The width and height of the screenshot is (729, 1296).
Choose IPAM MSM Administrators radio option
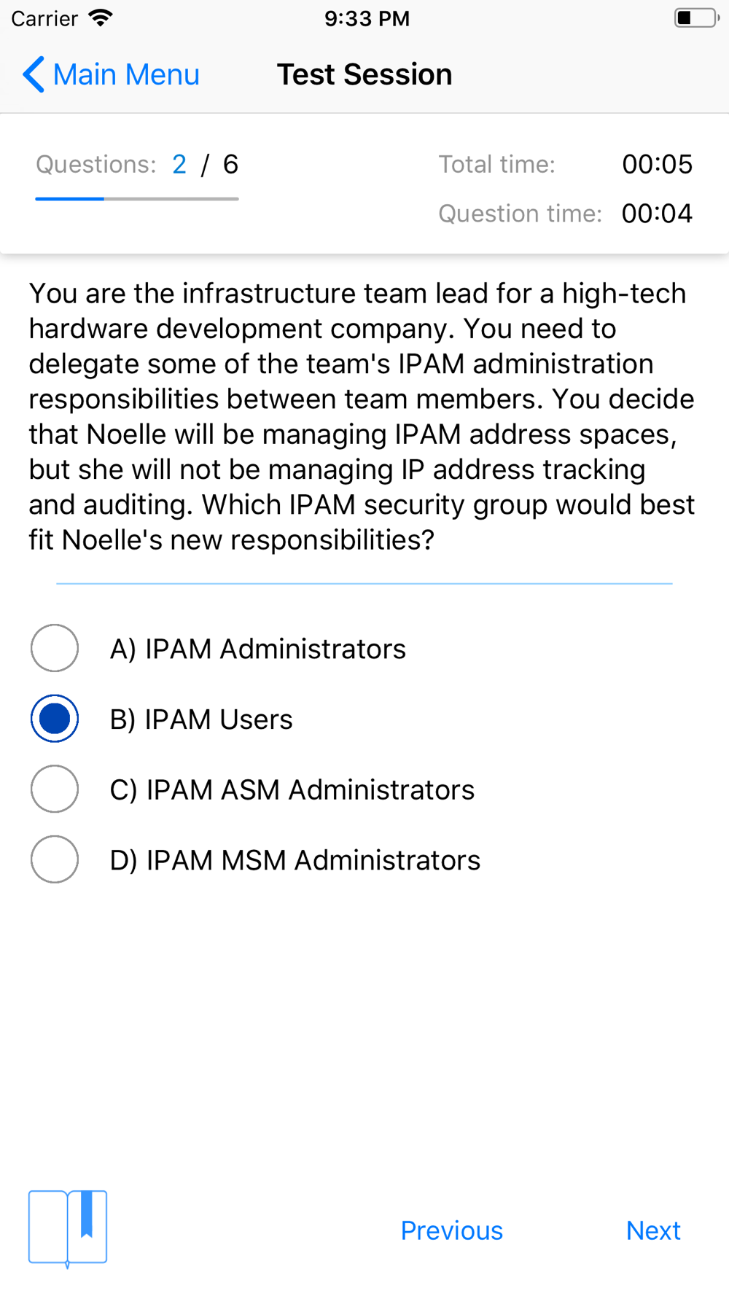55,859
